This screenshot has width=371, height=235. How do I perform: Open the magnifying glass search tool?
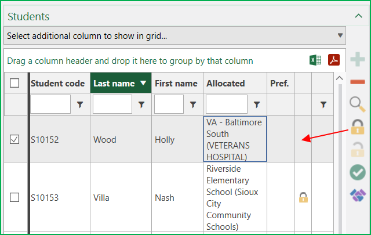pyautogui.click(x=358, y=104)
